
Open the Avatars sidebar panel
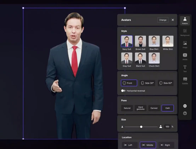tap(185, 21)
